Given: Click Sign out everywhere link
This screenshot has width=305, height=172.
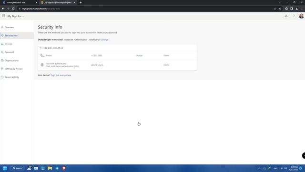Looking at the screenshot, I should [x=61, y=75].
